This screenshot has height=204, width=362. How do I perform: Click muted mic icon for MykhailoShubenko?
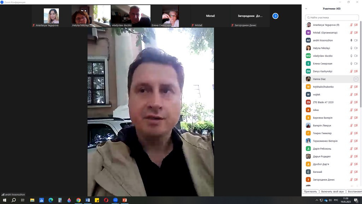[x=351, y=87]
